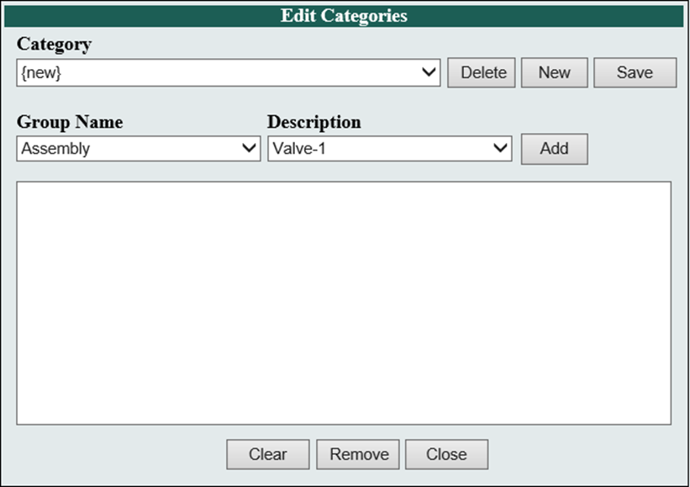Clear the category list

(x=268, y=454)
